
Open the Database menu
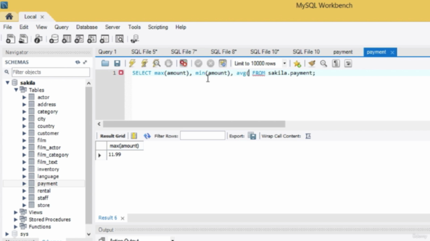(x=87, y=27)
